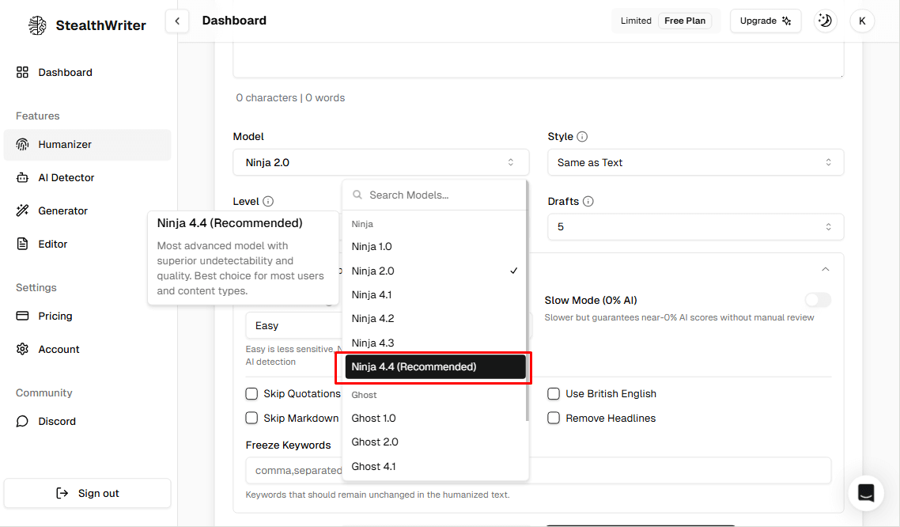Click the info icon next to Style
900x527 pixels.
tap(582, 137)
